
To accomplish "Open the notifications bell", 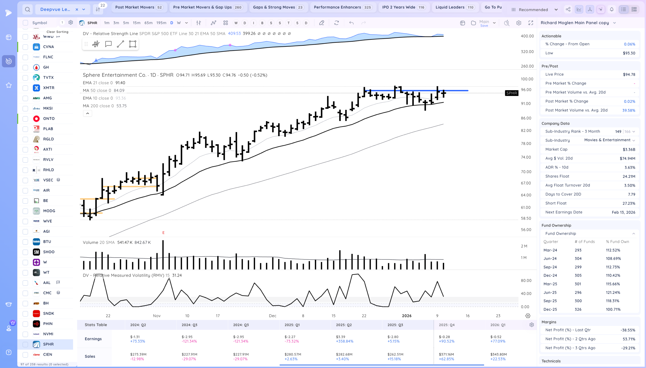I will pyautogui.click(x=612, y=9).
